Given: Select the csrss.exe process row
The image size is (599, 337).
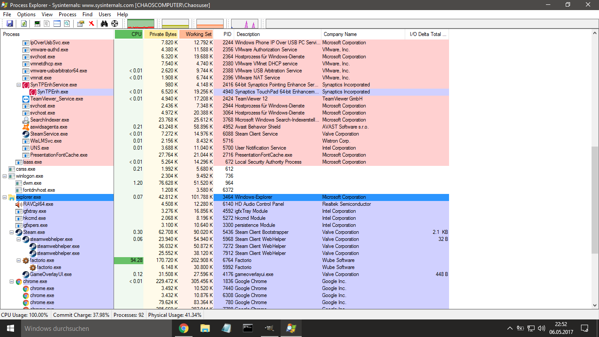Looking at the screenshot, I should [x=225, y=169].
